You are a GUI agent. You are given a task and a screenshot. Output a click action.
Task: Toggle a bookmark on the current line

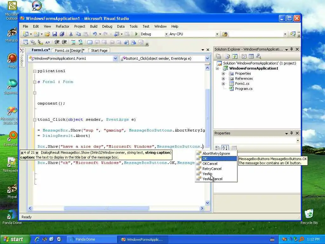click(90, 42)
